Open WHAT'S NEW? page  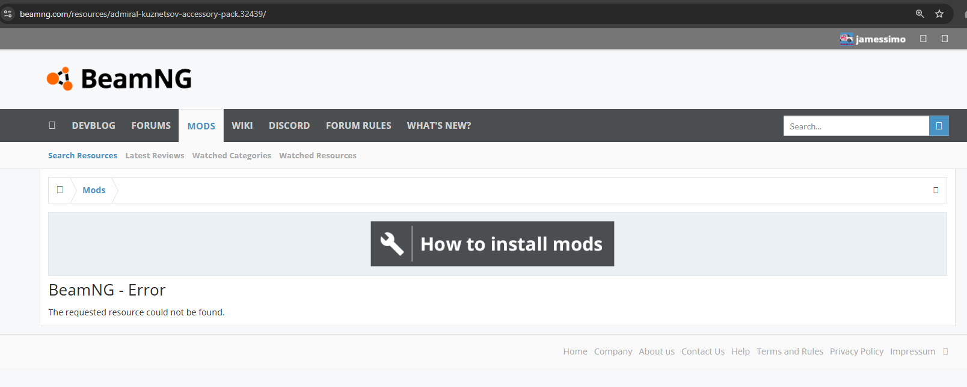click(439, 126)
